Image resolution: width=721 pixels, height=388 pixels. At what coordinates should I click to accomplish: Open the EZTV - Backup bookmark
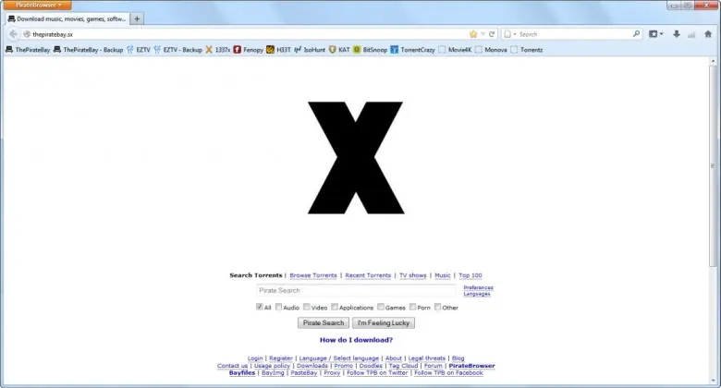[178, 50]
